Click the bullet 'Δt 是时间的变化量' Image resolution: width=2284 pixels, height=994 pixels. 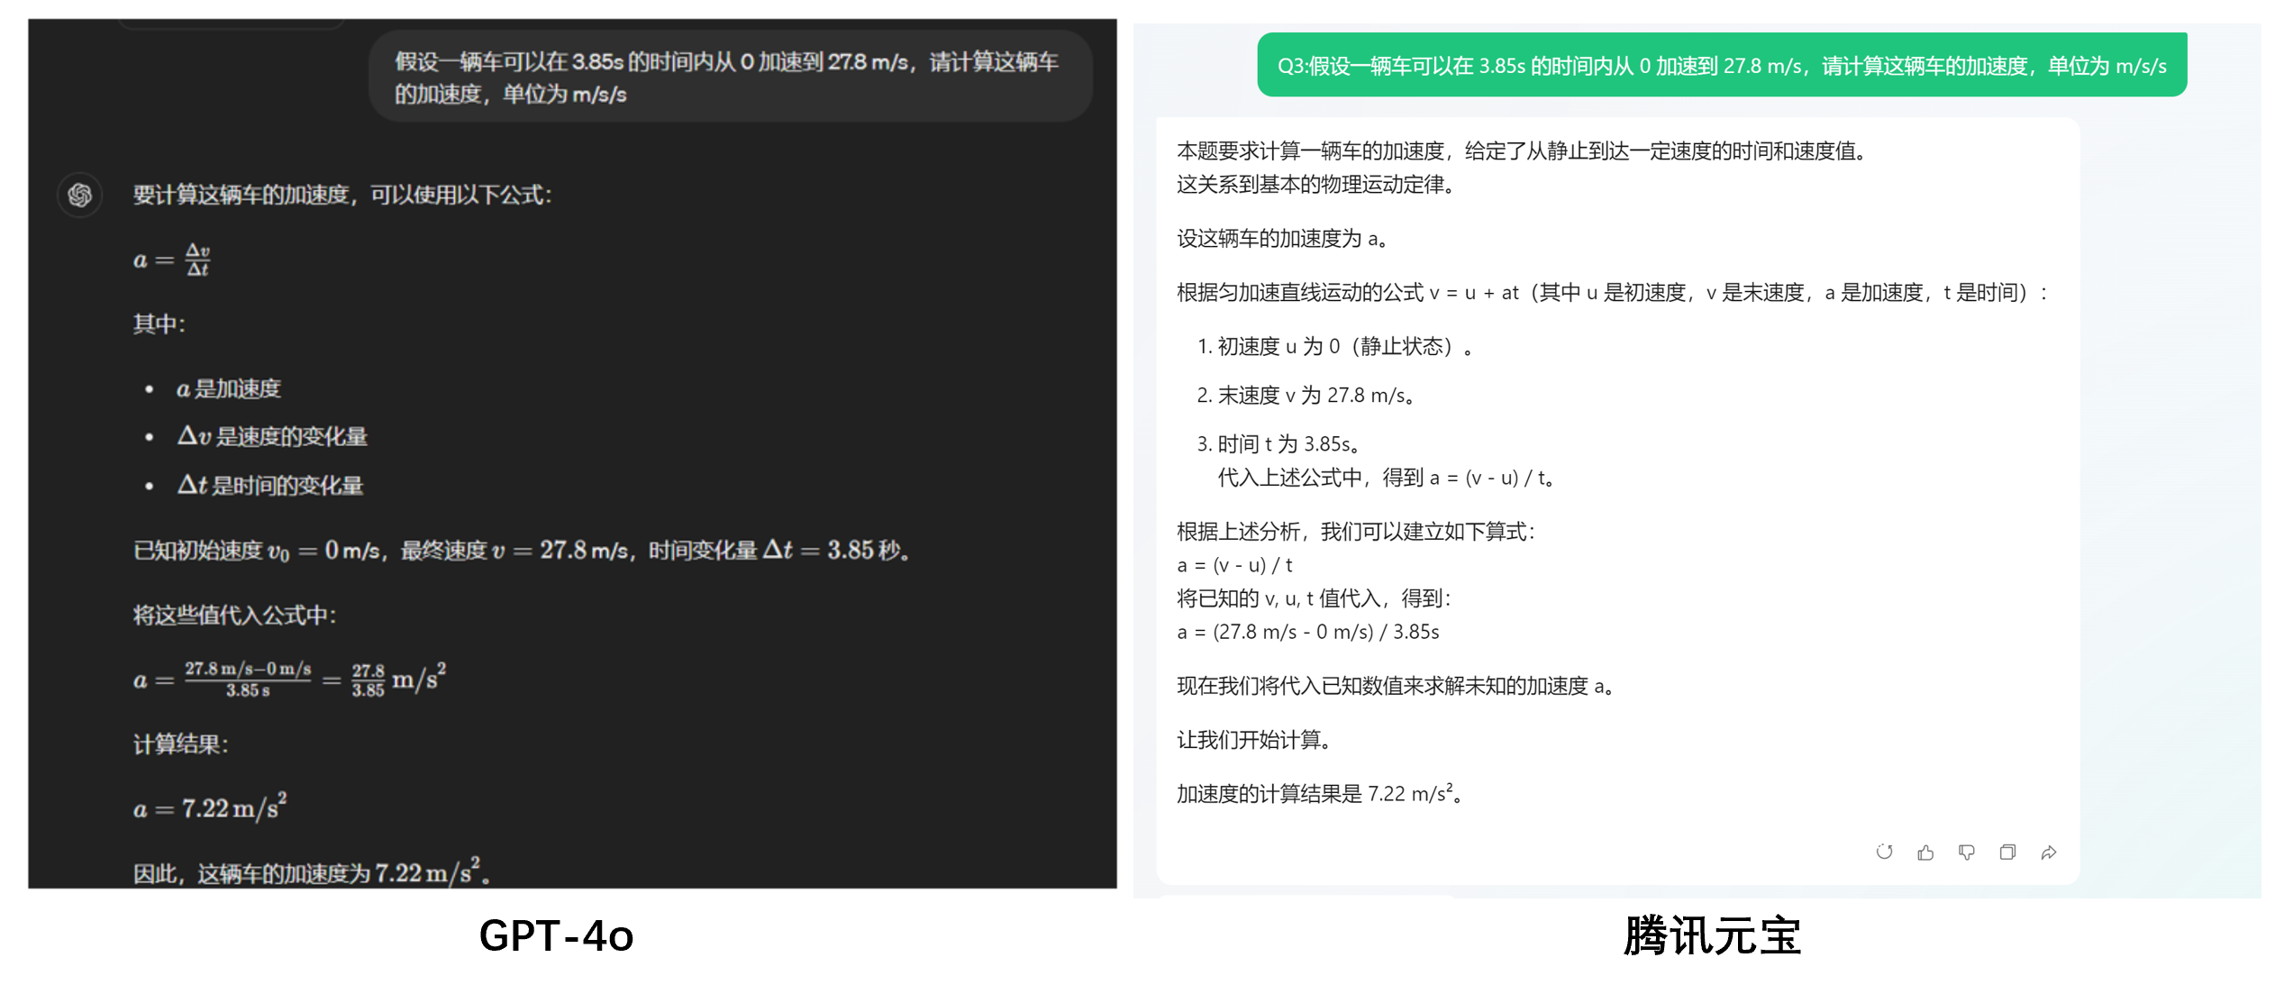click(x=270, y=485)
